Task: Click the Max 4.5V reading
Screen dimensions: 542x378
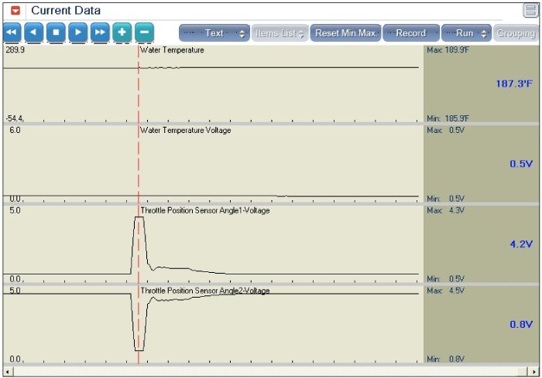Action: pos(445,291)
